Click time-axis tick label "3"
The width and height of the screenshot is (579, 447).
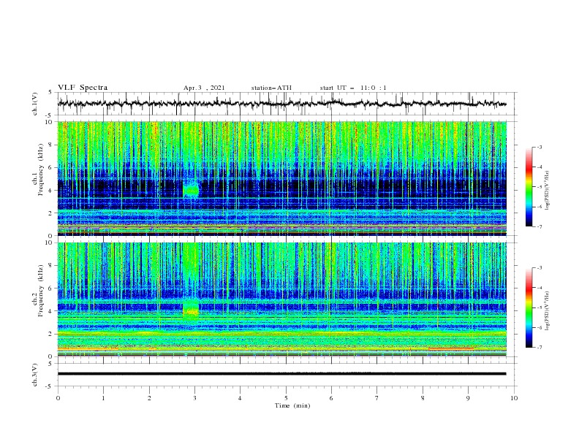(x=194, y=398)
